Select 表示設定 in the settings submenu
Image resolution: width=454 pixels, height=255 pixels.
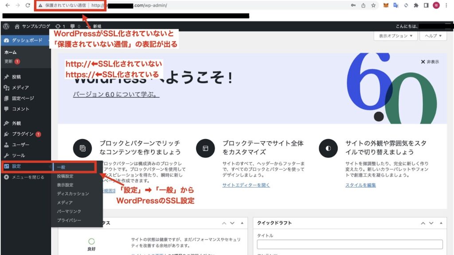(65, 185)
